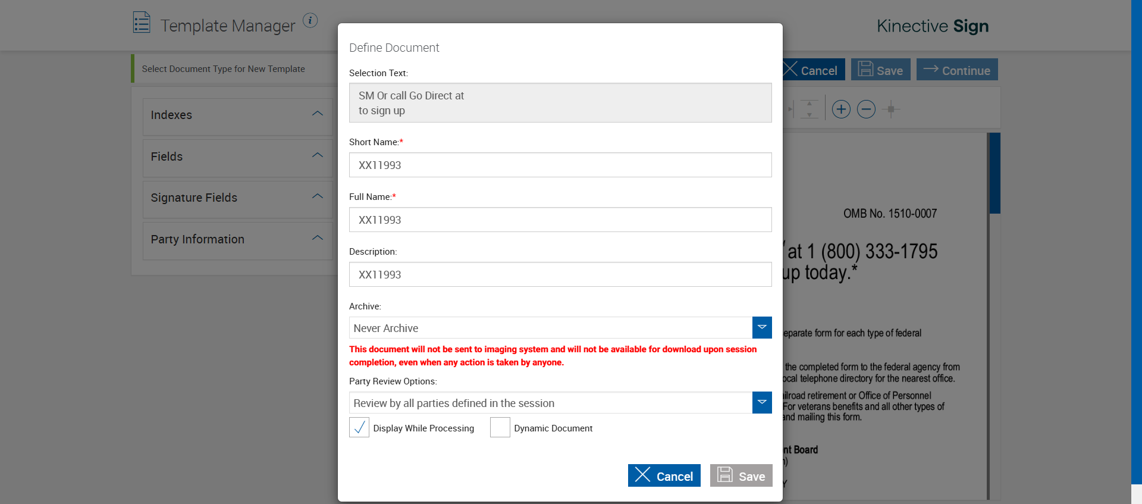Click the zoom in plus icon
1142x504 pixels.
(841, 109)
